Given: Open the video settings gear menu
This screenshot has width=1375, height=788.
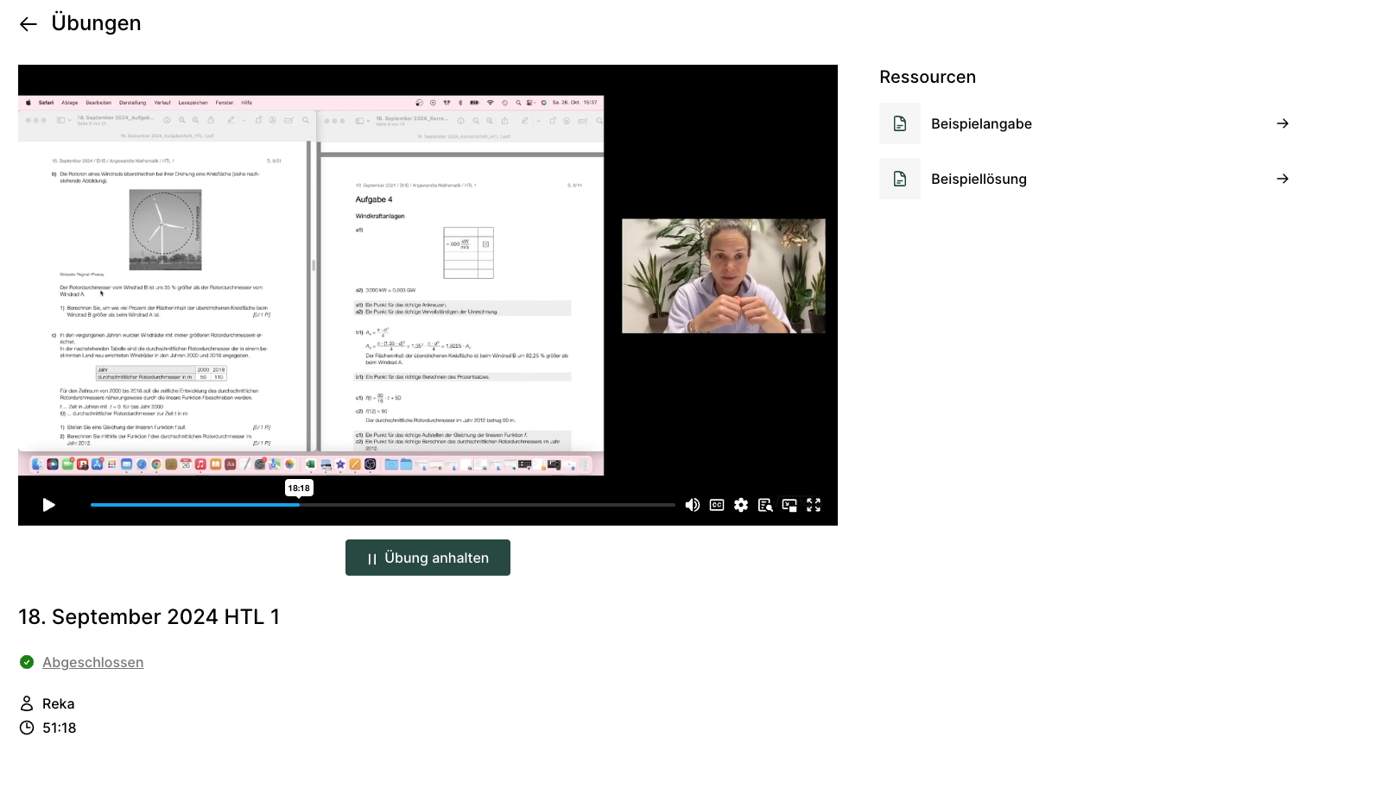Looking at the screenshot, I should point(741,505).
